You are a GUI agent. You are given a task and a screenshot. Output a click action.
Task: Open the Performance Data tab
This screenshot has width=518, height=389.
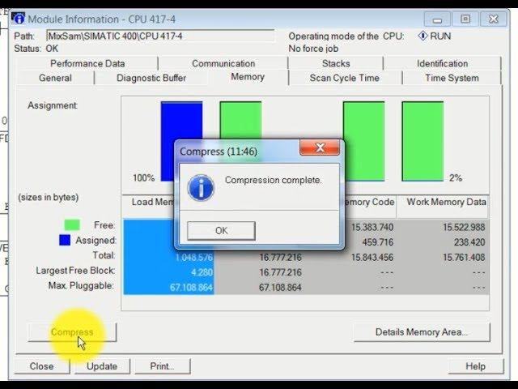click(x=87, y=63)
